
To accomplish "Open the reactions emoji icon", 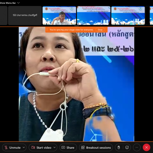I will (127, 147).
